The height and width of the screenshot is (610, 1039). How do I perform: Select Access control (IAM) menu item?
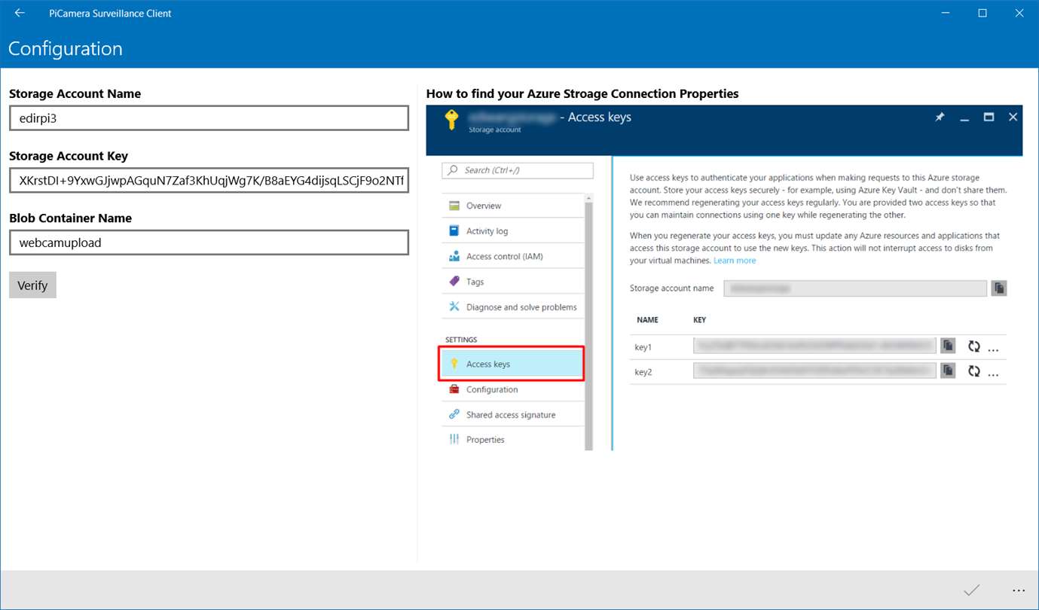(512, 256)
